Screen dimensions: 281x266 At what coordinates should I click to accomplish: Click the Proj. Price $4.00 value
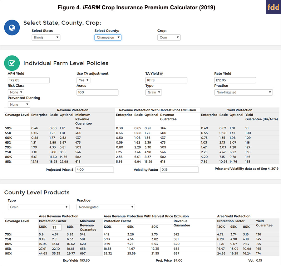click(178, 260)
